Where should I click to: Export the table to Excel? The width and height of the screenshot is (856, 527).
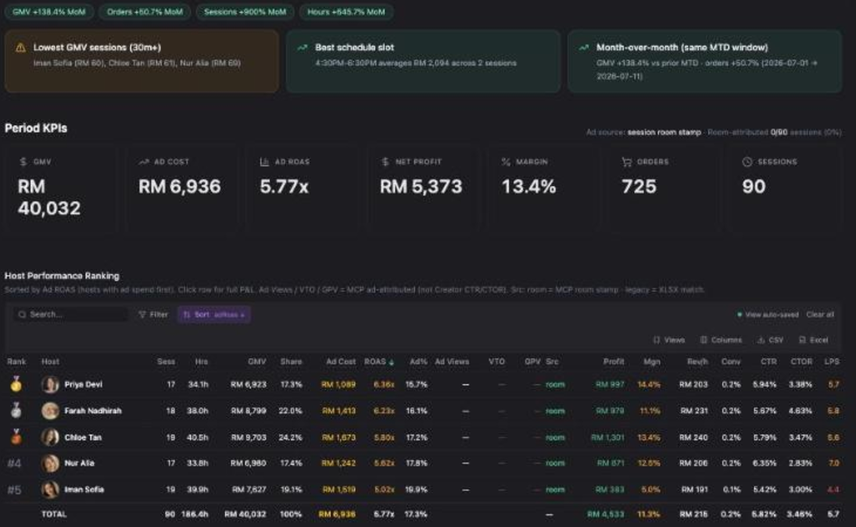pyautogui.click(x=814, y=340)
